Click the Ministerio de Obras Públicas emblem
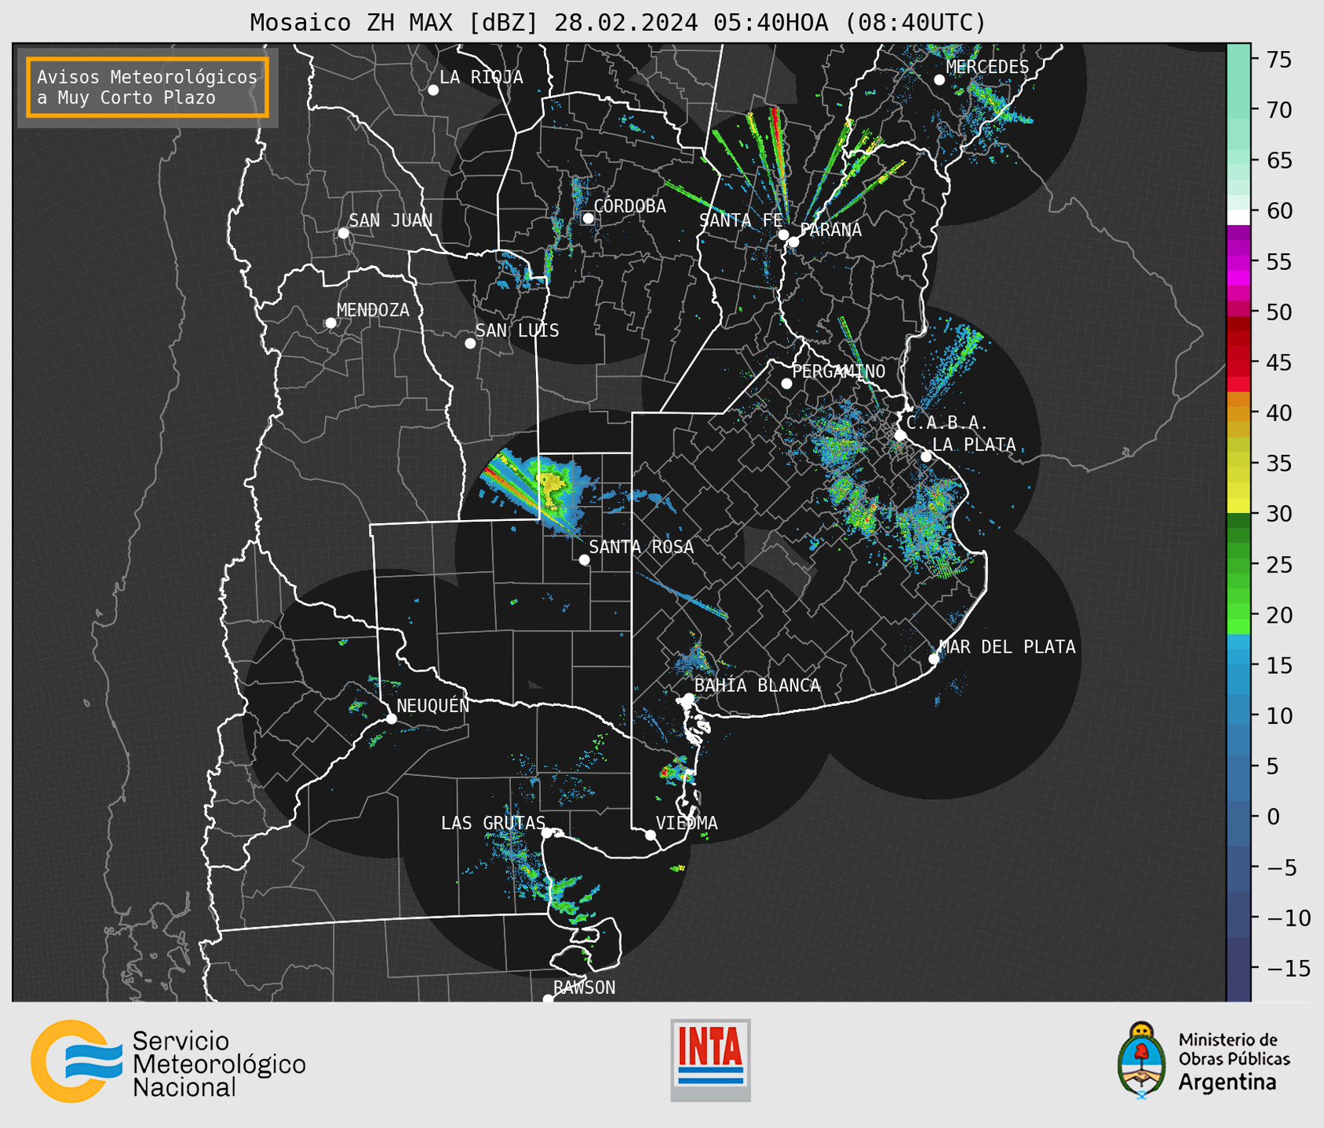1324x1128 pixels. (x=1141, y=1061)
